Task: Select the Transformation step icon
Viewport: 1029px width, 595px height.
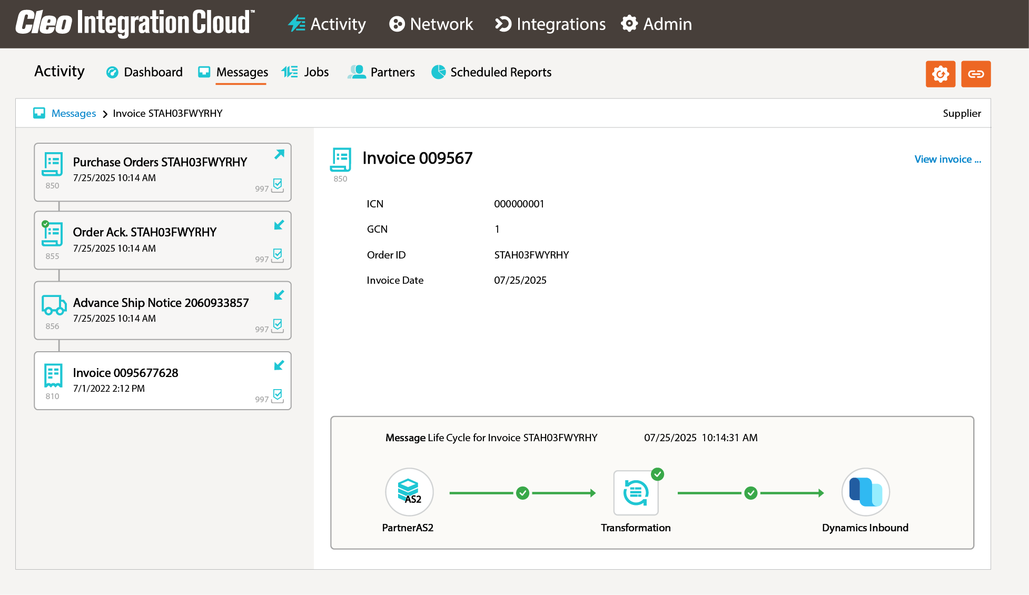Action: [x=636, y=492]
